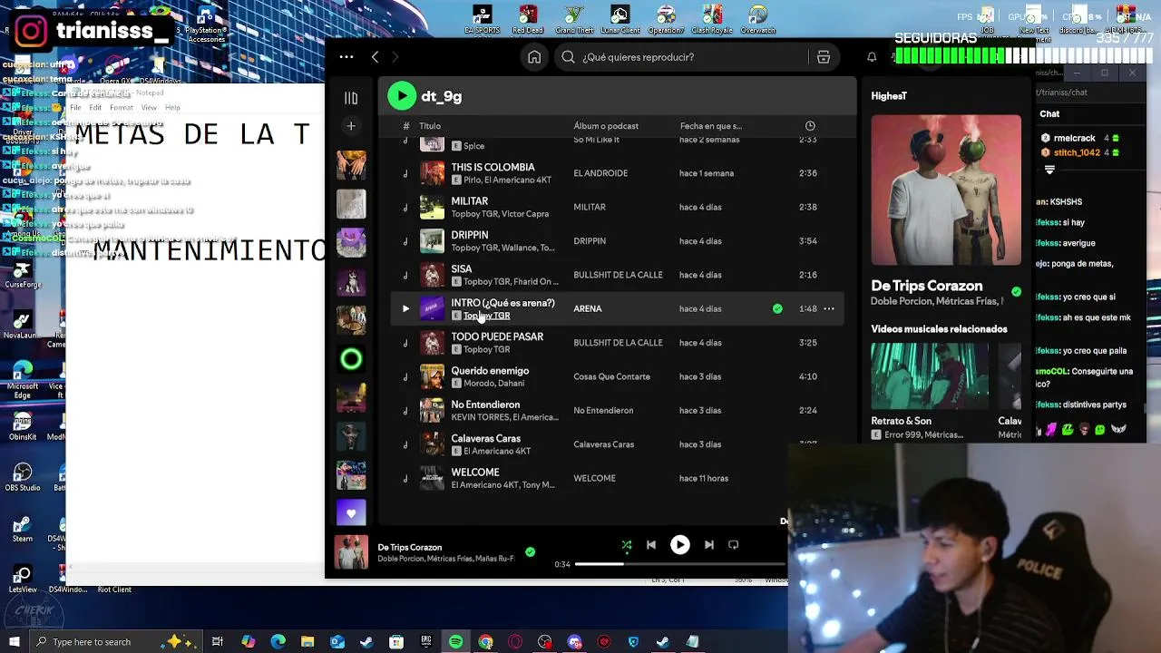Open OBS Studio desktop shortcut
The height and width of the screenshot is (653, 1161).
23,476
